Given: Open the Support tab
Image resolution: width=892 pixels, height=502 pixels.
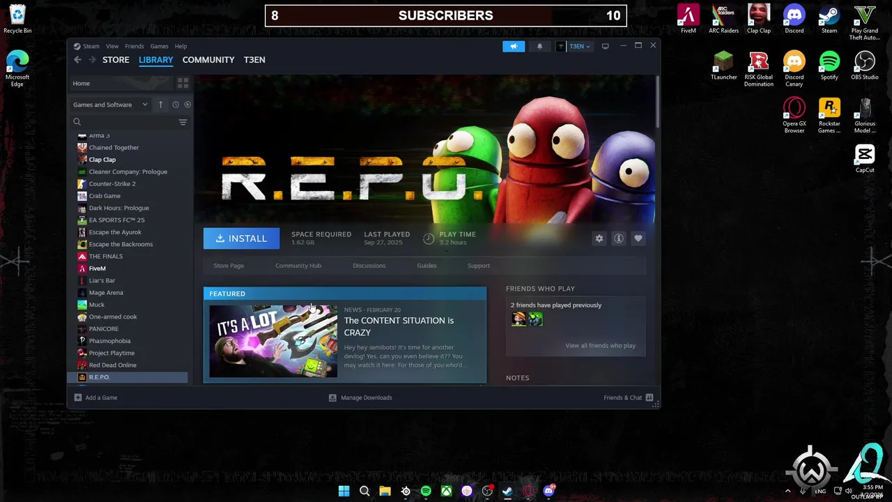Looking at the screenshot, I should click(x=479, y=266).
